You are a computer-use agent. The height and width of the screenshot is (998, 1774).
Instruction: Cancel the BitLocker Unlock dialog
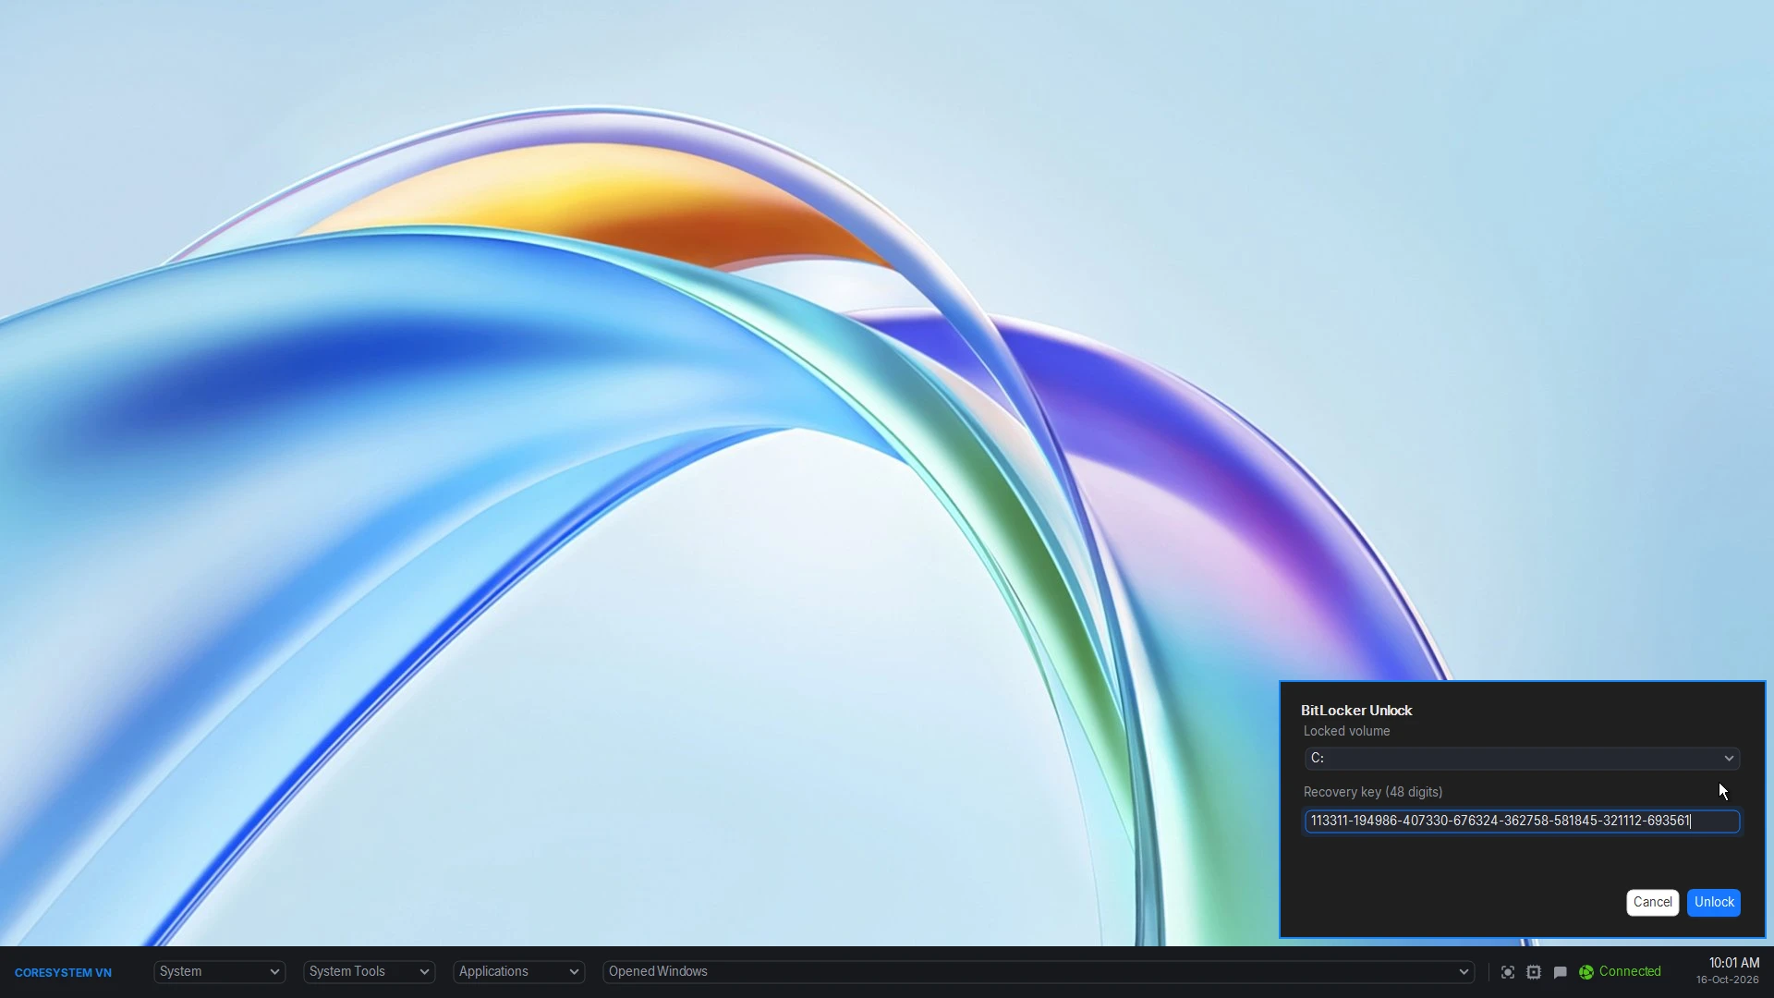[1652, 903]
